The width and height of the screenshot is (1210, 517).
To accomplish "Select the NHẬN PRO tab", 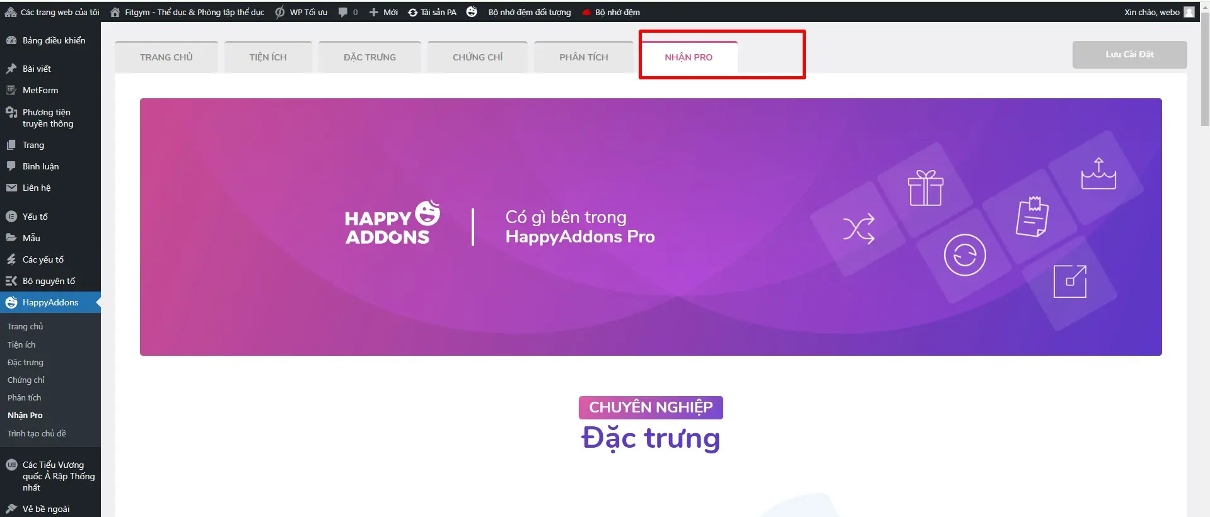I will point(689,57).
